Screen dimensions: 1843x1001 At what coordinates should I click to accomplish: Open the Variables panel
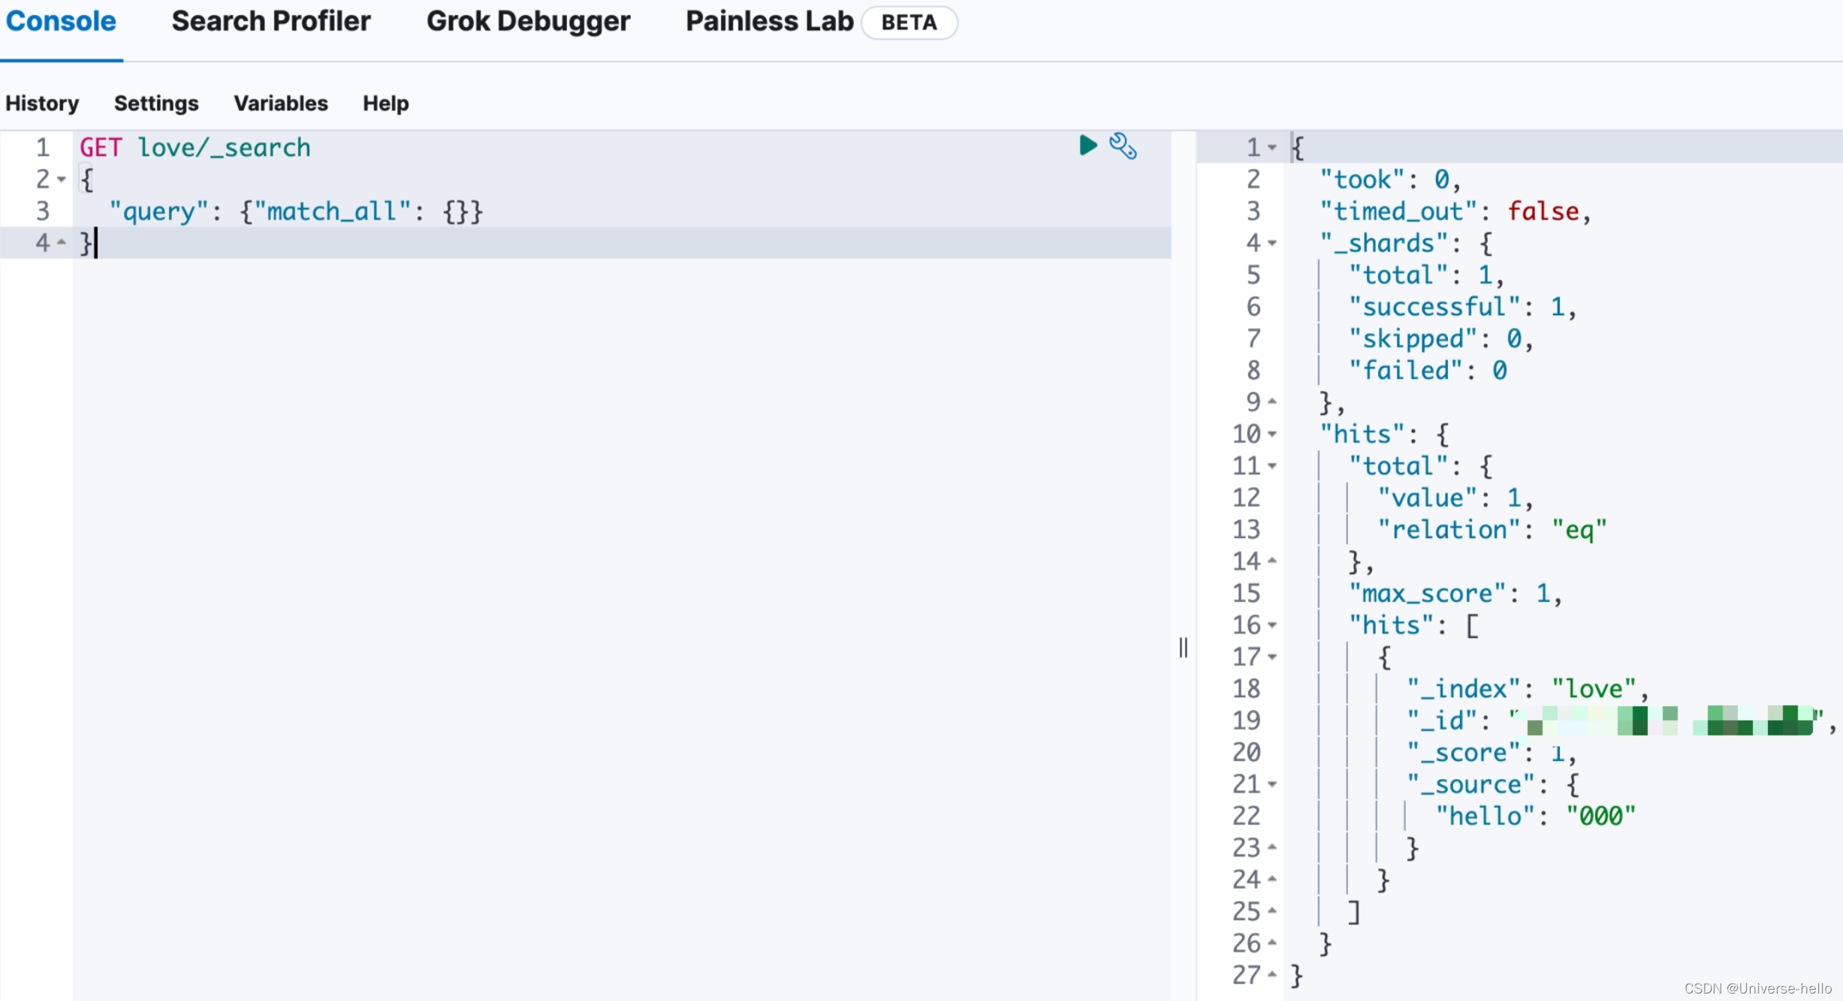(x=280, y=104)
